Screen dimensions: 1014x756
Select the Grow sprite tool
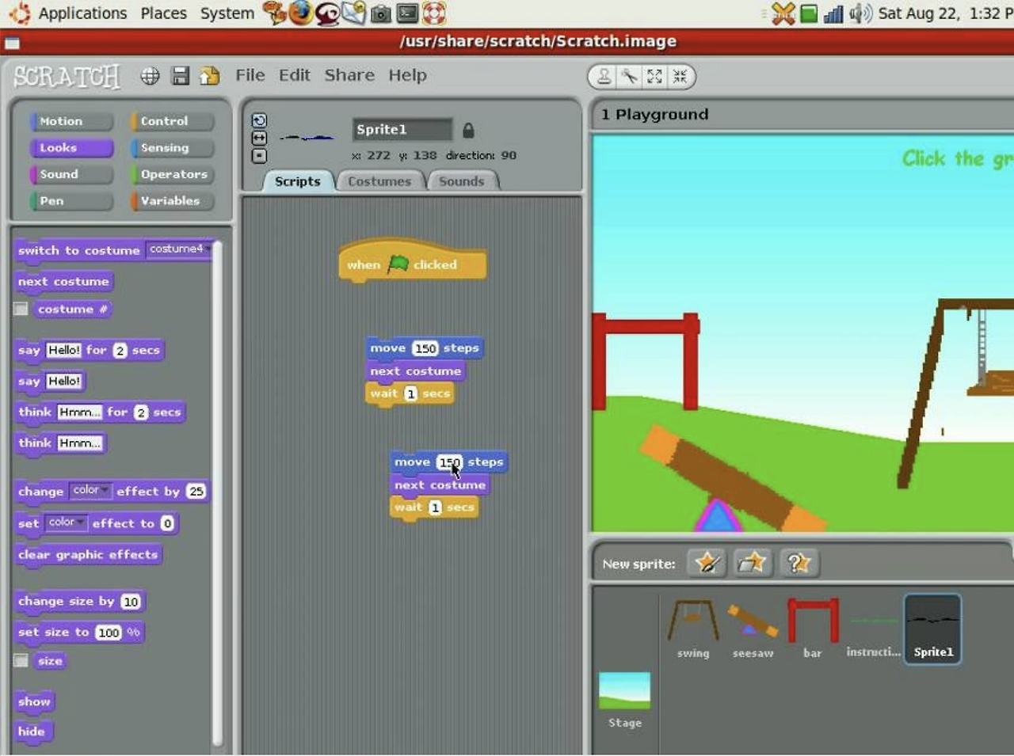click(654, 76)
